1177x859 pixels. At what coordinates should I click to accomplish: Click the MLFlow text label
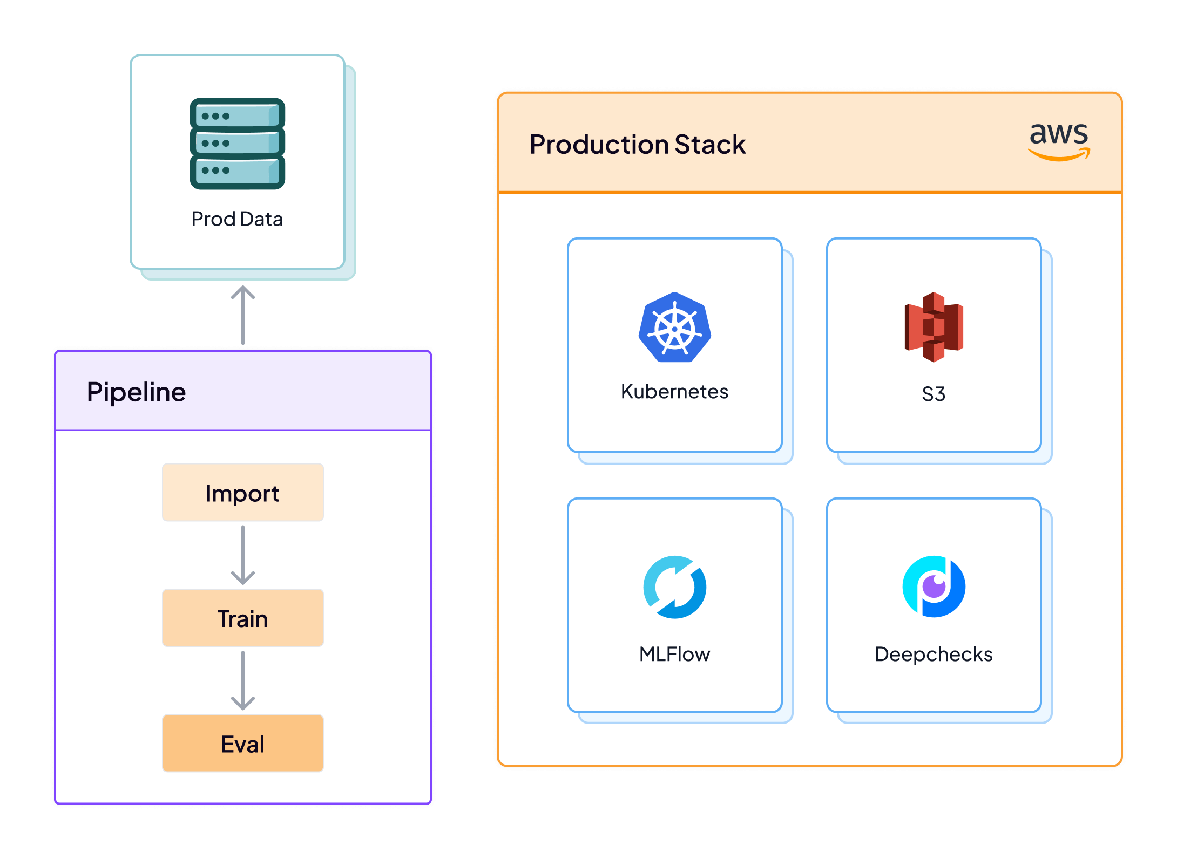click(675, 655)
